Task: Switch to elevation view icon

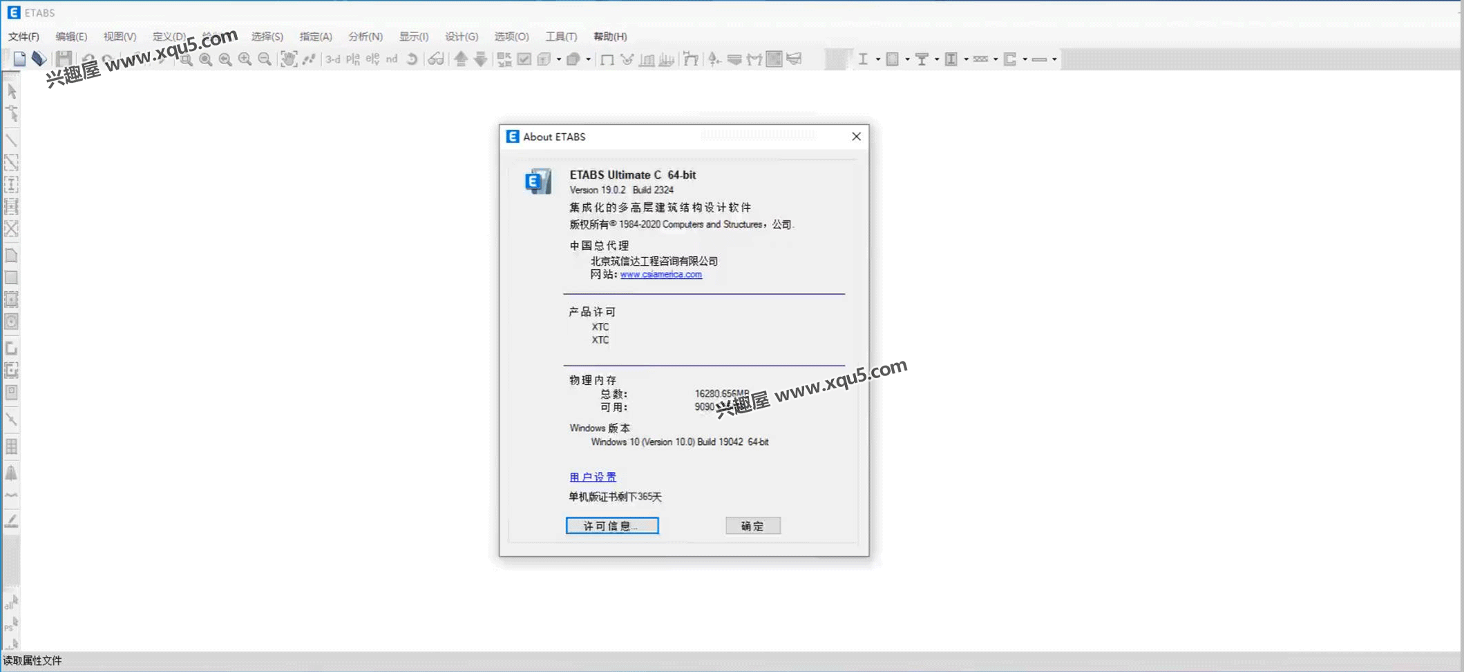Action: pyautogui.click(x=373, y=59)
